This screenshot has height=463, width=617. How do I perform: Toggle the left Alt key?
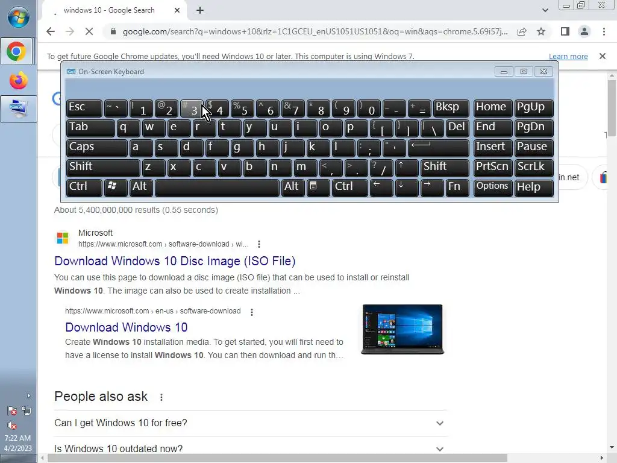coord(140,188)
